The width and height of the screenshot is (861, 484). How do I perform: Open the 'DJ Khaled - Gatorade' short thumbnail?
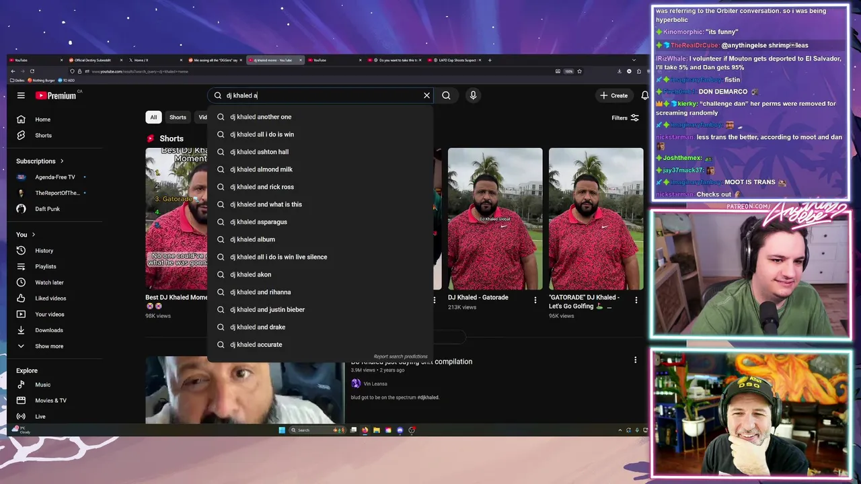(495, 218)
